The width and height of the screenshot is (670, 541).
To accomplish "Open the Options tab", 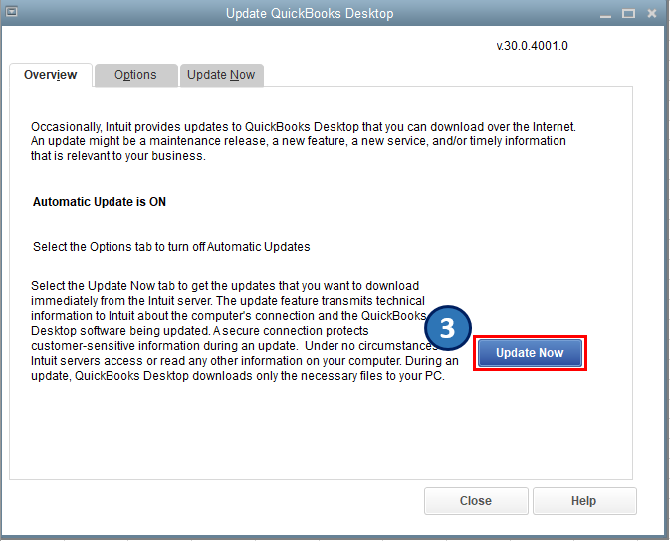I will click(135, 75).
